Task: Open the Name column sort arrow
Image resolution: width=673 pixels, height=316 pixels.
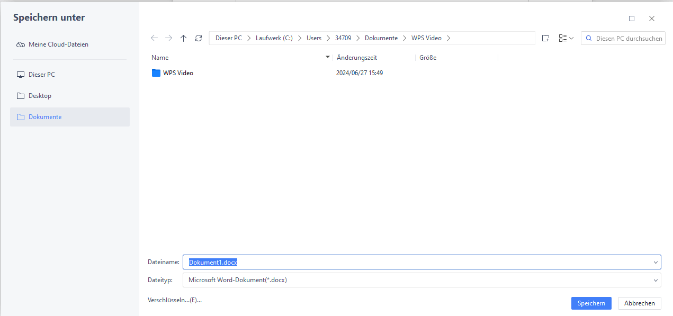Action: point(327,57)
